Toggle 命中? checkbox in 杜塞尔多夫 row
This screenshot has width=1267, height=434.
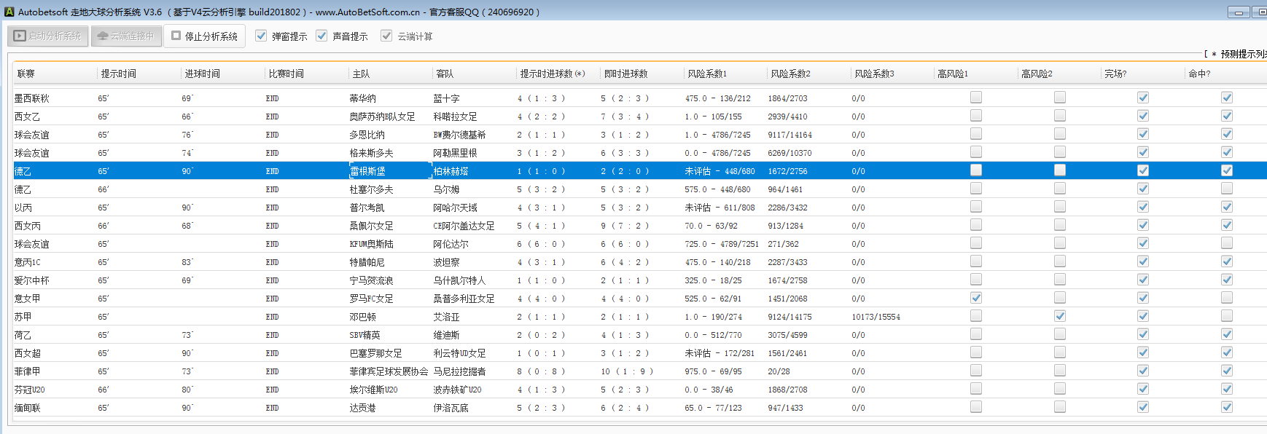[1227, 189]
